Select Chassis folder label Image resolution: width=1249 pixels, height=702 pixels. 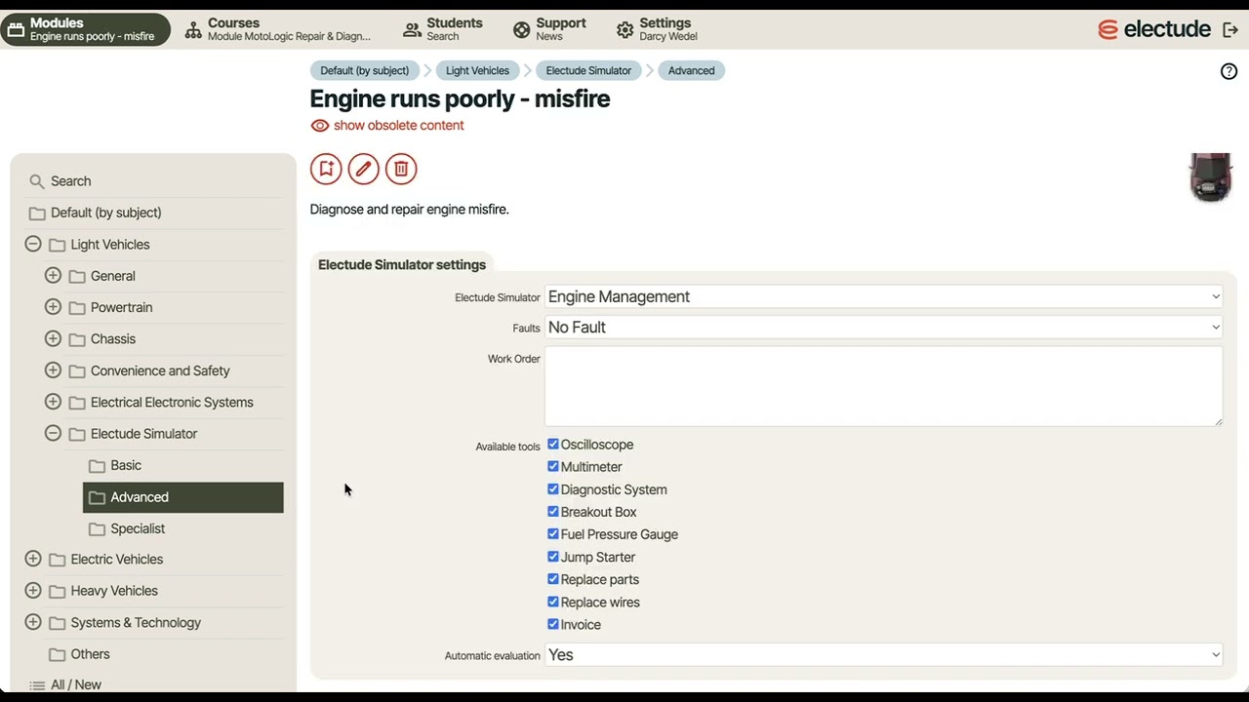tap(113, 339)
